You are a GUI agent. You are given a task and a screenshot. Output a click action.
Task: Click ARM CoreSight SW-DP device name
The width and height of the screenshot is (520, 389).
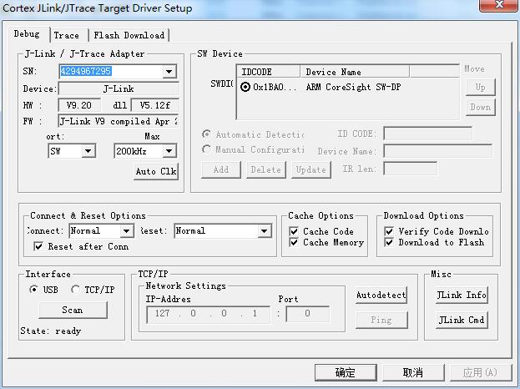click(x=354, y=87)
